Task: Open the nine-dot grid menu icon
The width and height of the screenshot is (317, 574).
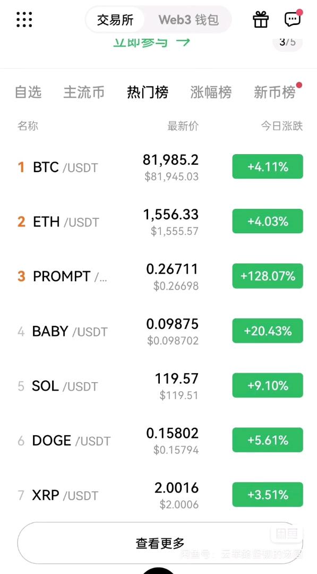Action: tap(24, 20)
